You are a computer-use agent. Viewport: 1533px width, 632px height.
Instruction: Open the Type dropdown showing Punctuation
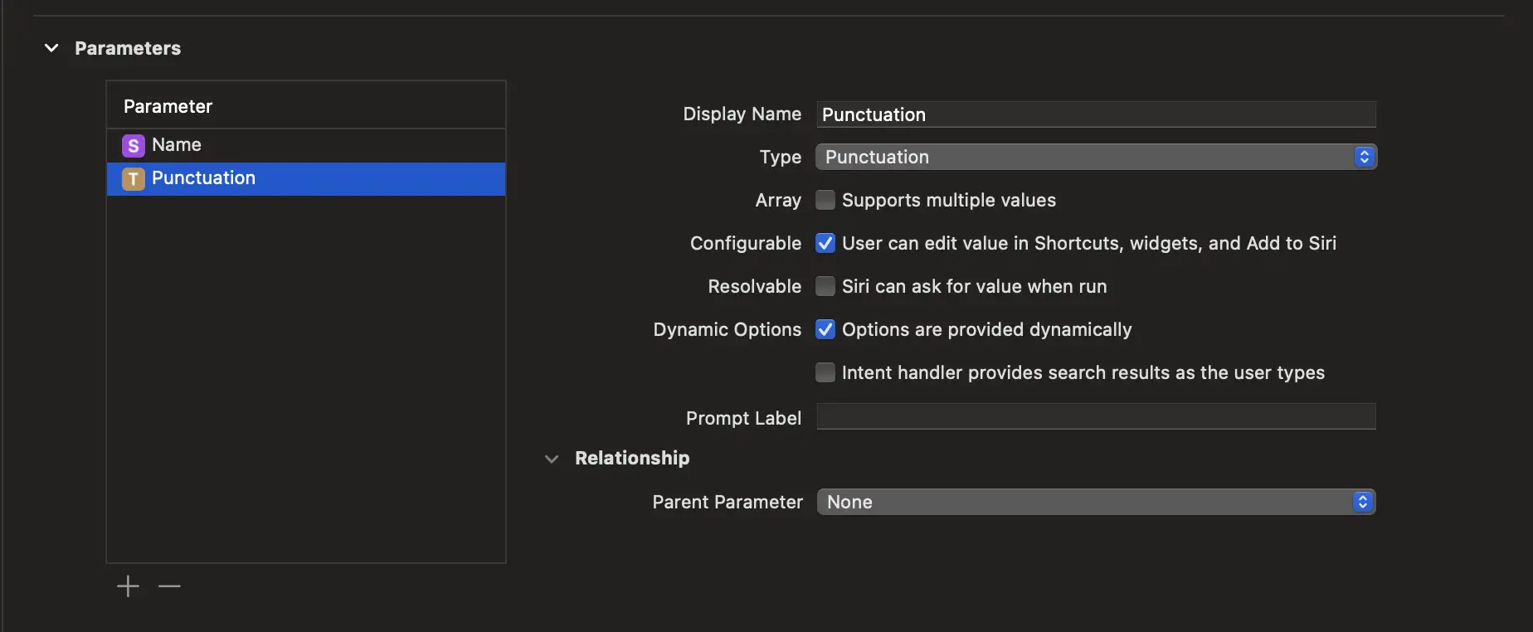tap(1096, 157)
